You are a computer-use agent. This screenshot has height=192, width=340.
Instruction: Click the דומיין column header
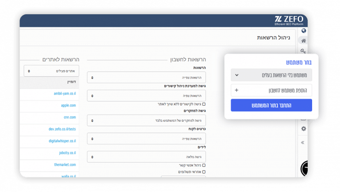click(71, 82)
